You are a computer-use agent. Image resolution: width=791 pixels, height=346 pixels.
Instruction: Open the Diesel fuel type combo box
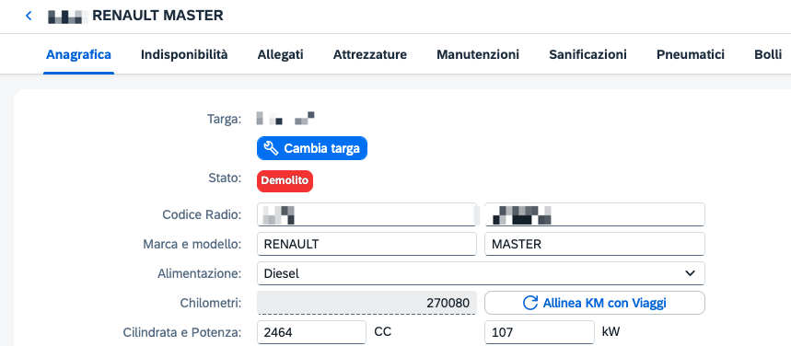[x=481, y=273]
